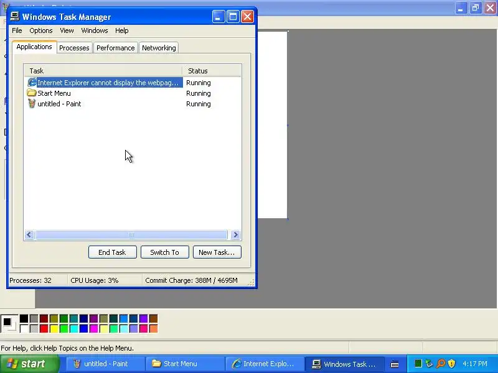Click the Safely Remove Hardware tray icon
The width and height of the screenshot is (498, 373).
tap(429, 364)
